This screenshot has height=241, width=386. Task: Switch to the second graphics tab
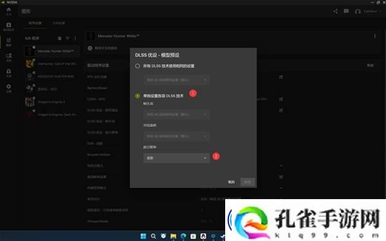click(x=59, y=23)
